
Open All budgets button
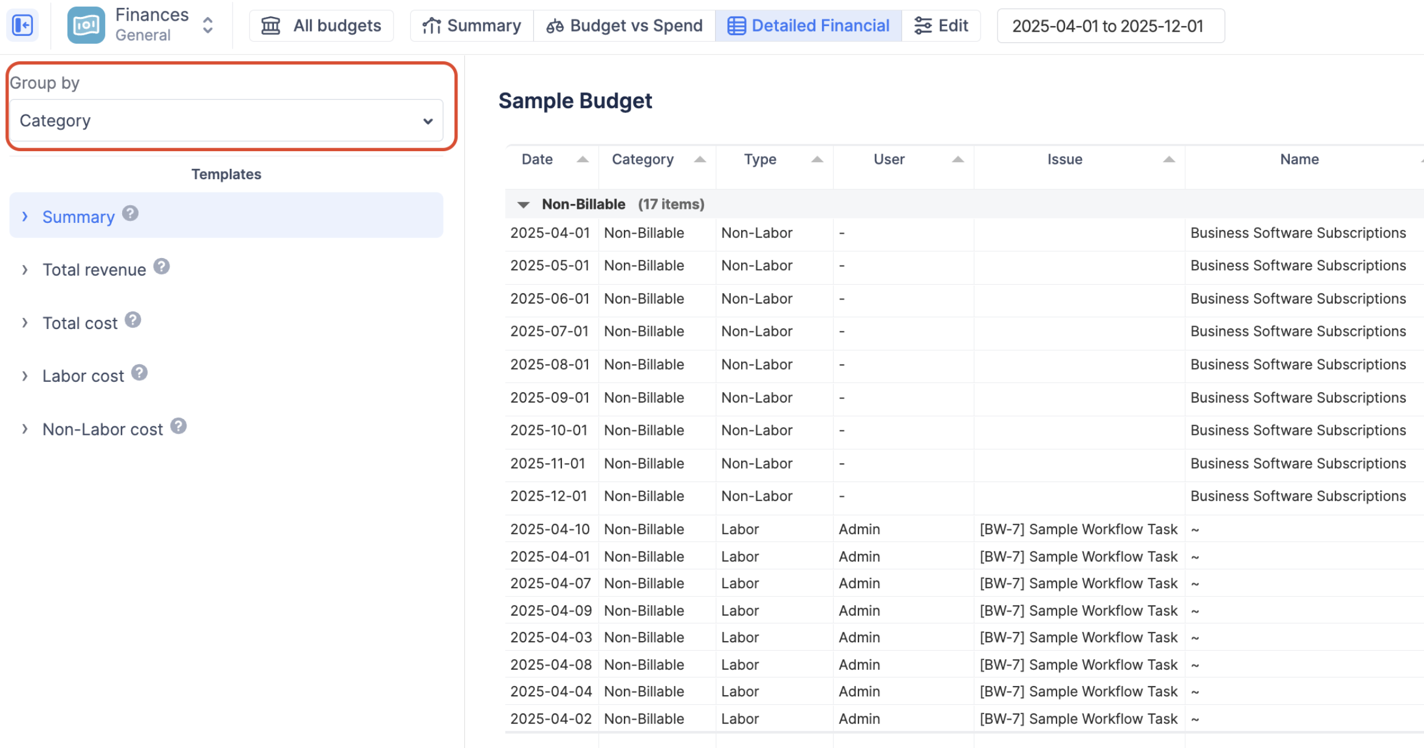(x=321, y=25)
